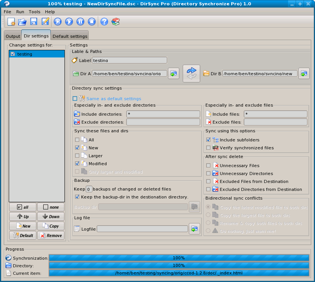Click the Include directories folder icon
Viewport: 315px width, 282px height.
[x=77, y=114]
